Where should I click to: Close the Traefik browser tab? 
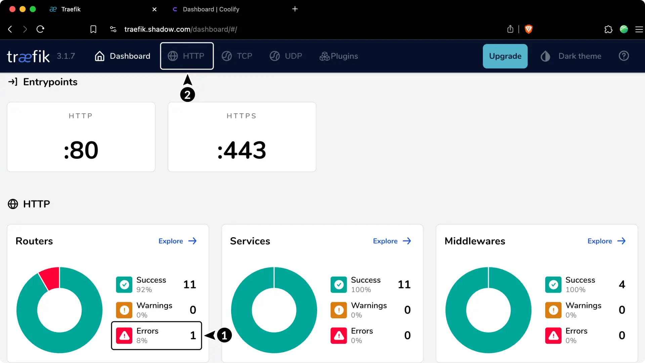(155, 9)
